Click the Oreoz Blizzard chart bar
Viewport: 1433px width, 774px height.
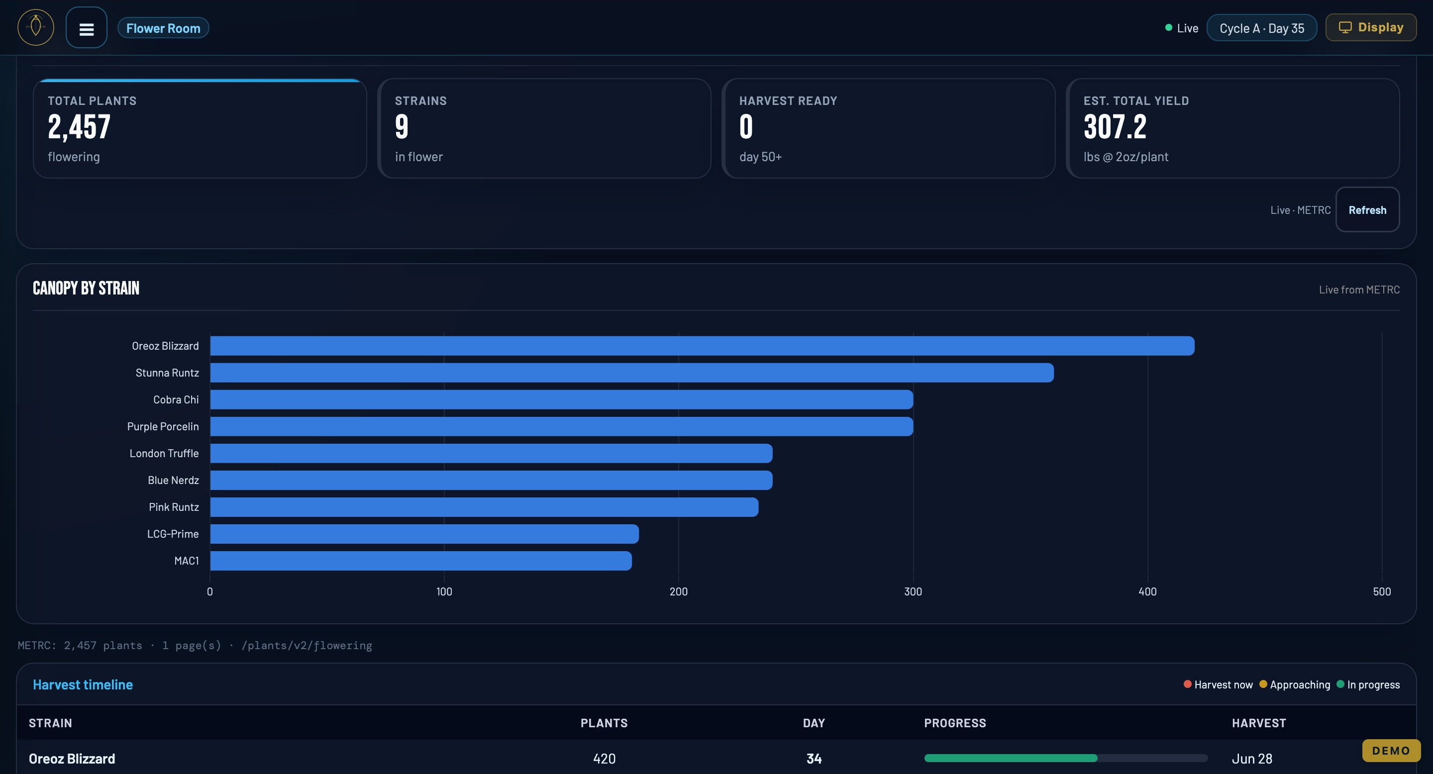tap(702, 346)
